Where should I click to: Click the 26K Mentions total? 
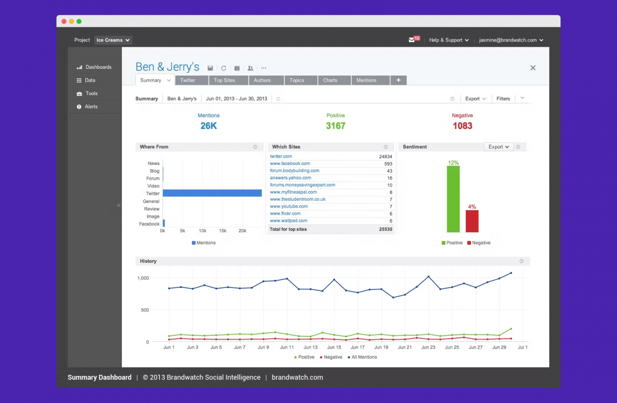click(x=209, y=126)
